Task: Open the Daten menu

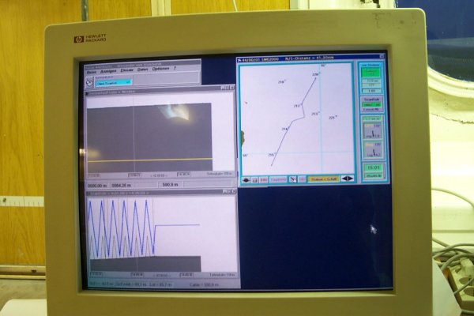Action: [142, 70]
